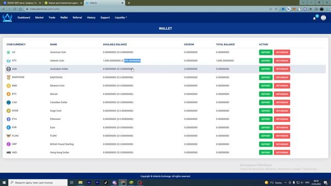Click the HKD currency icon
This screenshot has width=331, height=186.
[8, 152]
